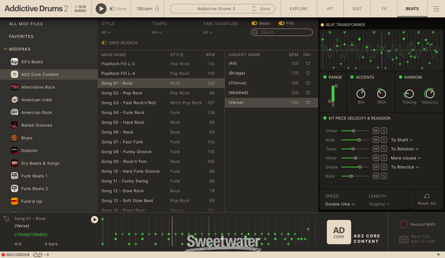This screenshot has height=258, width=445.
Task: Select the Diabolic pak icon
Action: [x=14, y=151]
